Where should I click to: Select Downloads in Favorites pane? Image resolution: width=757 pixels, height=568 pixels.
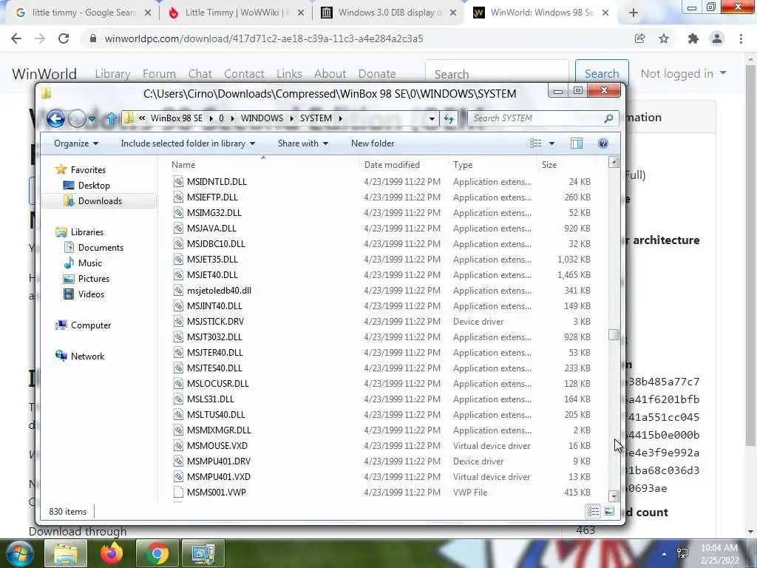point(100,201)
